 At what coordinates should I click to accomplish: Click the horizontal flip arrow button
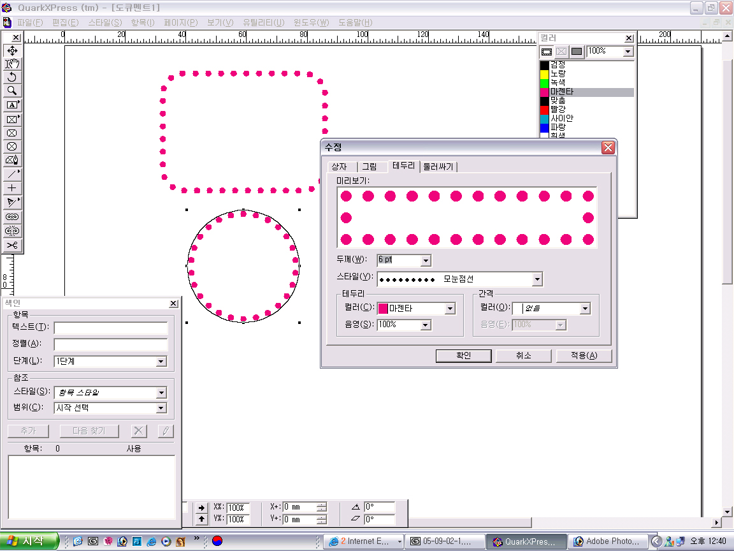click(x=201, y=508)
